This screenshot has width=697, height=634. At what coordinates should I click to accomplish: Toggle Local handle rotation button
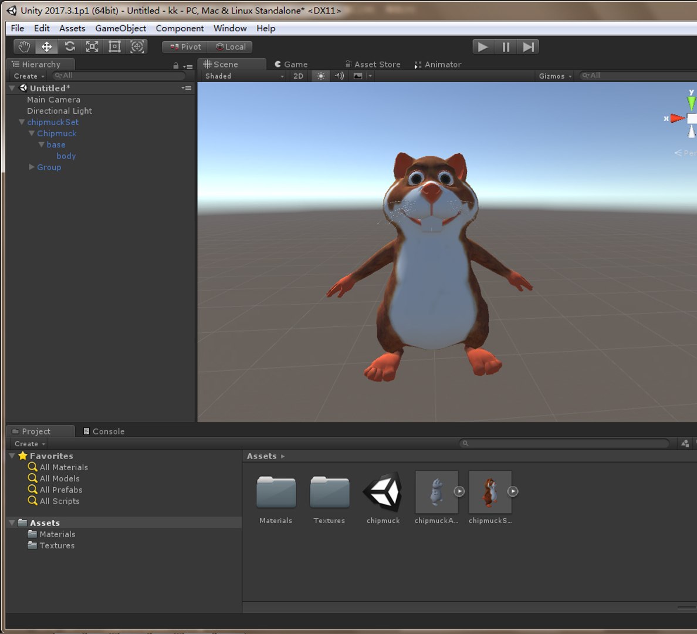pyautogui.click(x=230, y=47)
